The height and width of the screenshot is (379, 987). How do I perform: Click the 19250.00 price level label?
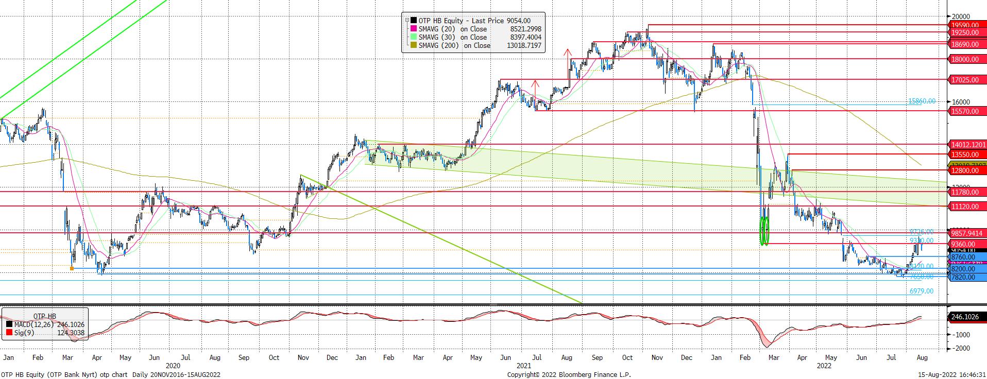tap(967, 32)
